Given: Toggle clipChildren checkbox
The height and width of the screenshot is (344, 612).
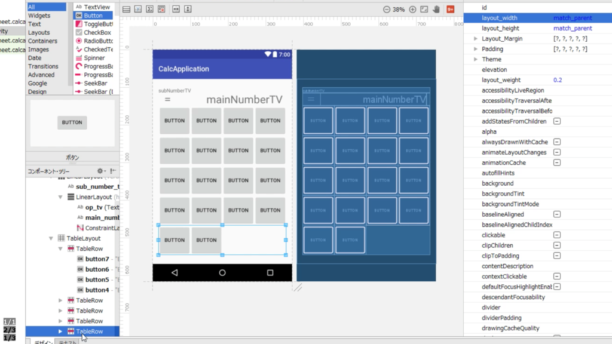Looking at the screenshot, I should point(557,245).
